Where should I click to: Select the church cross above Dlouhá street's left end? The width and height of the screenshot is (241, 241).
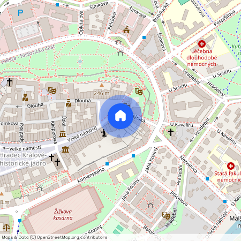tap(10, 82)
